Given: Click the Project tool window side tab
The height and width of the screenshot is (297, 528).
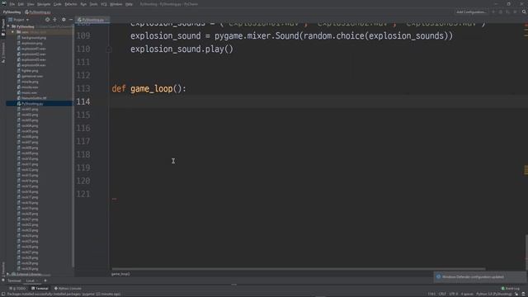Looking at the screenshot, I should tap(3, 28).
